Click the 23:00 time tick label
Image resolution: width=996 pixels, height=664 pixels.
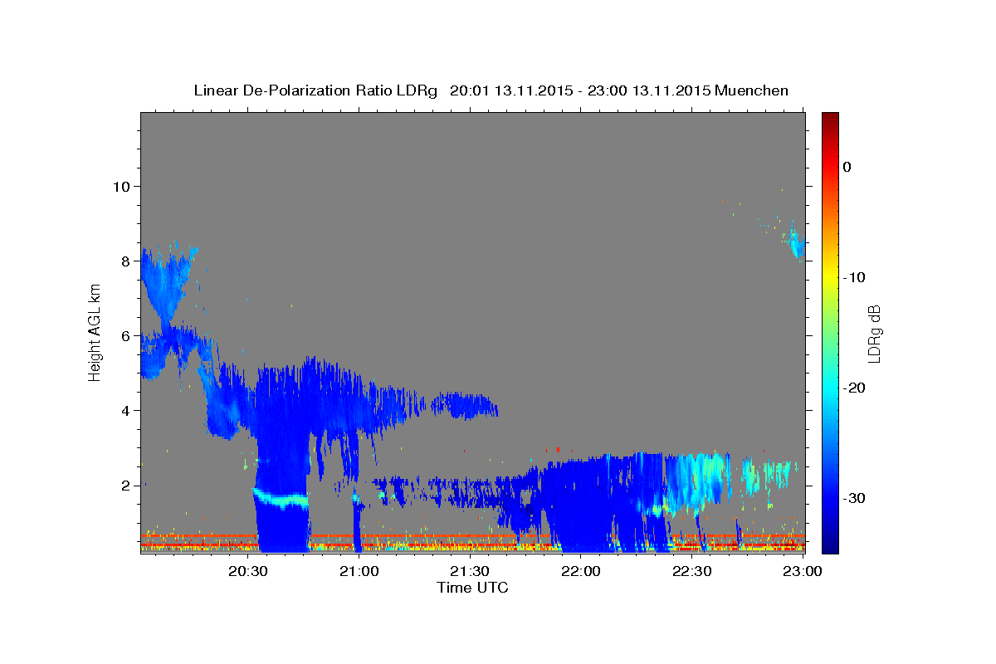(802, 572)
